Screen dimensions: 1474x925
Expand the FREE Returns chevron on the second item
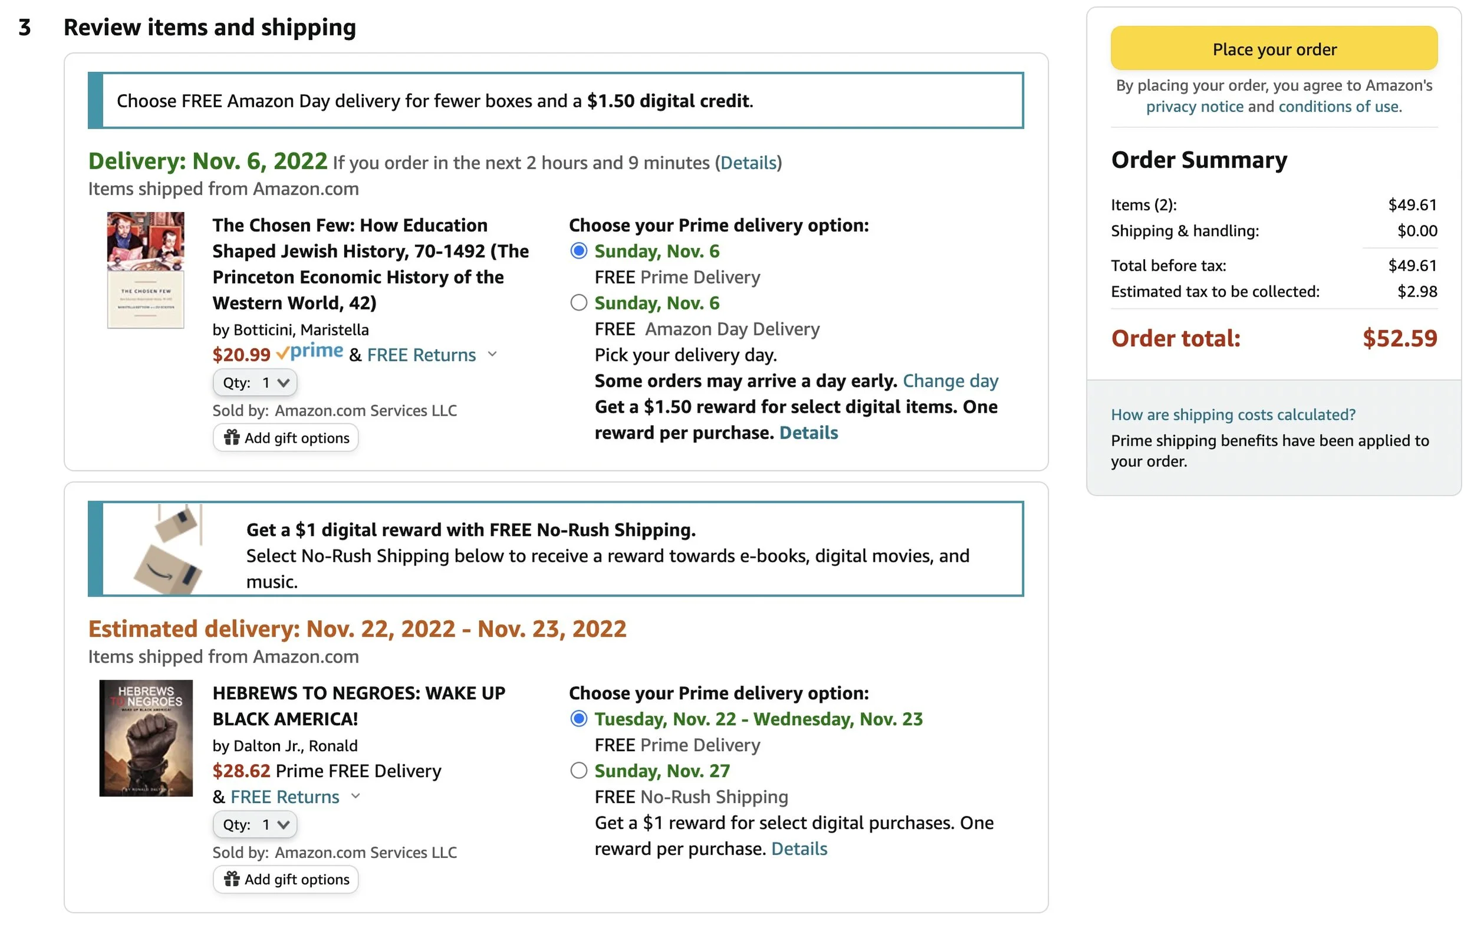point(356,795)
